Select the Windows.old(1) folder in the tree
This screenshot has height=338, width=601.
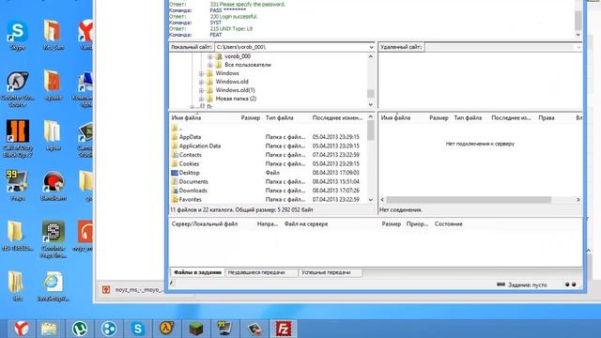pos(236,90)
